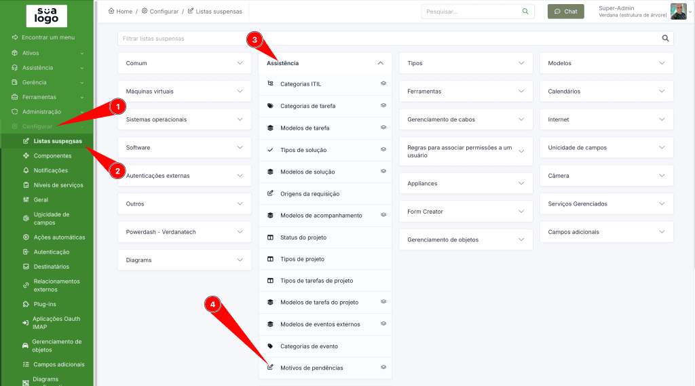Expand the Calendários section
The width and height of the screenshot is (695, 386).
click(606, 92)
